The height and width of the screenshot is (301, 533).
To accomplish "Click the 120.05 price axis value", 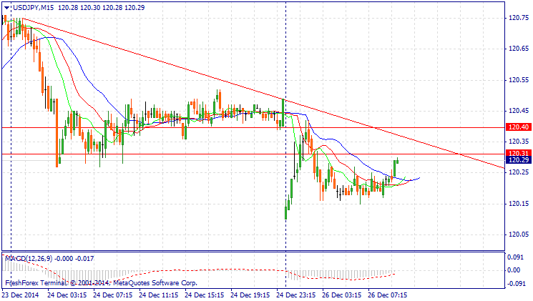I will pyautogui.click(x=519, y=235).
